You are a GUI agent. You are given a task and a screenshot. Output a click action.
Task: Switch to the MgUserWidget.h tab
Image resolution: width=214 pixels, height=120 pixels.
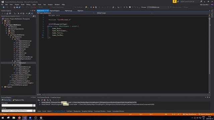click(55, 11)
